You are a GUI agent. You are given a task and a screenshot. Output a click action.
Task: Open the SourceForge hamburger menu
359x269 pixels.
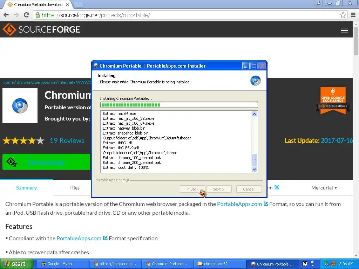click(344, 30)
